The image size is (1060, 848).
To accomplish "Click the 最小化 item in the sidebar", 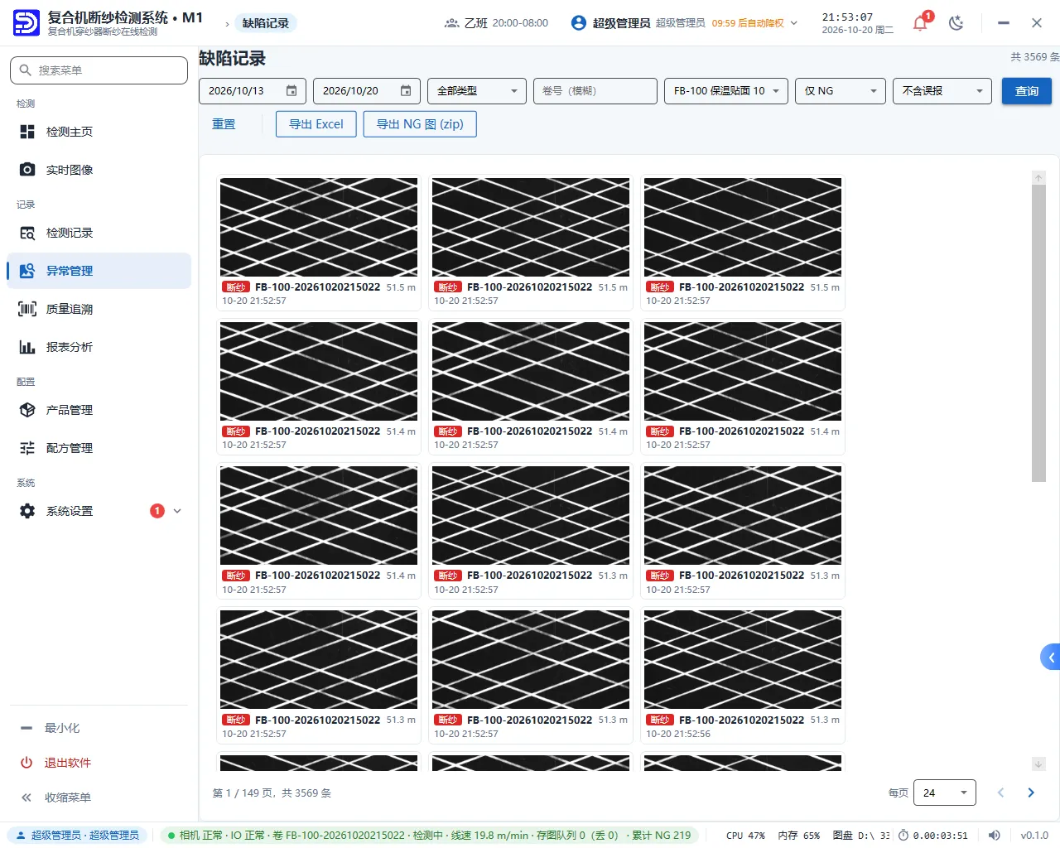I will click(x=99, y=728).
